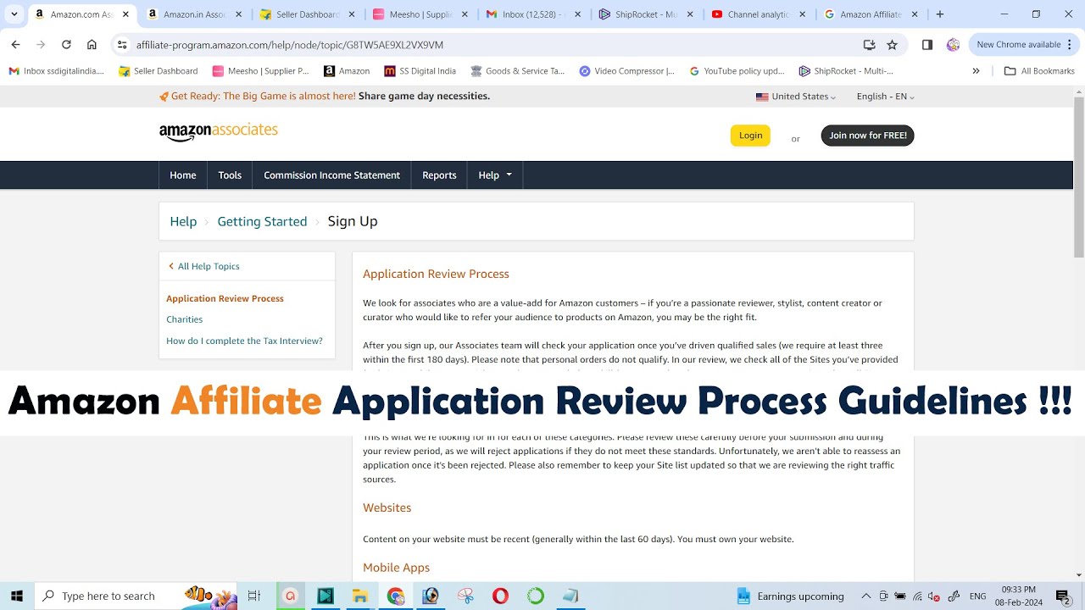Viewport: 1085px width, 610px height.
Task: Click the Join now for FREE button
Action: [x=867, y=136]
